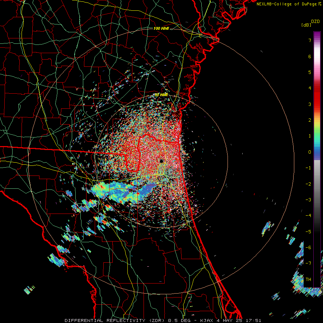This screenshot has height=323, width=323.
Task: Click the 5 value on color scale
Action: [310, 72]
